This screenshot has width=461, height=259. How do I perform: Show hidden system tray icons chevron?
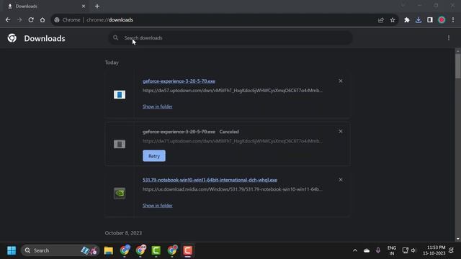click(355, 250)
